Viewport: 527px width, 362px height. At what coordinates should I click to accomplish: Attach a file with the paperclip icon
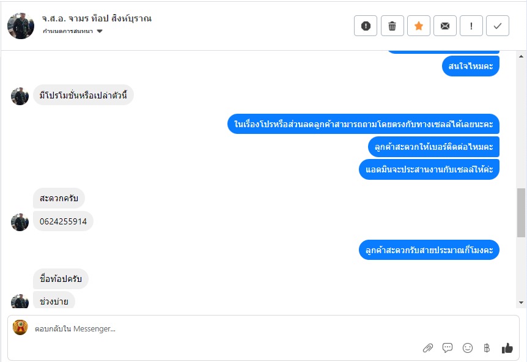427,348
